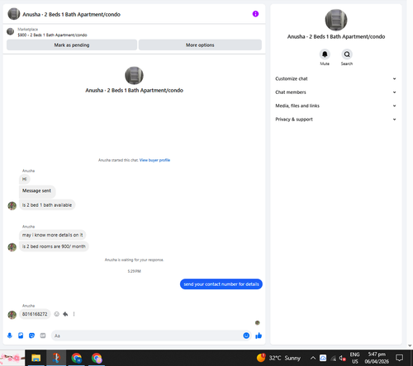Select the 'send your contact number for details' message
The image size is (413, 366).
click(221, 284)
